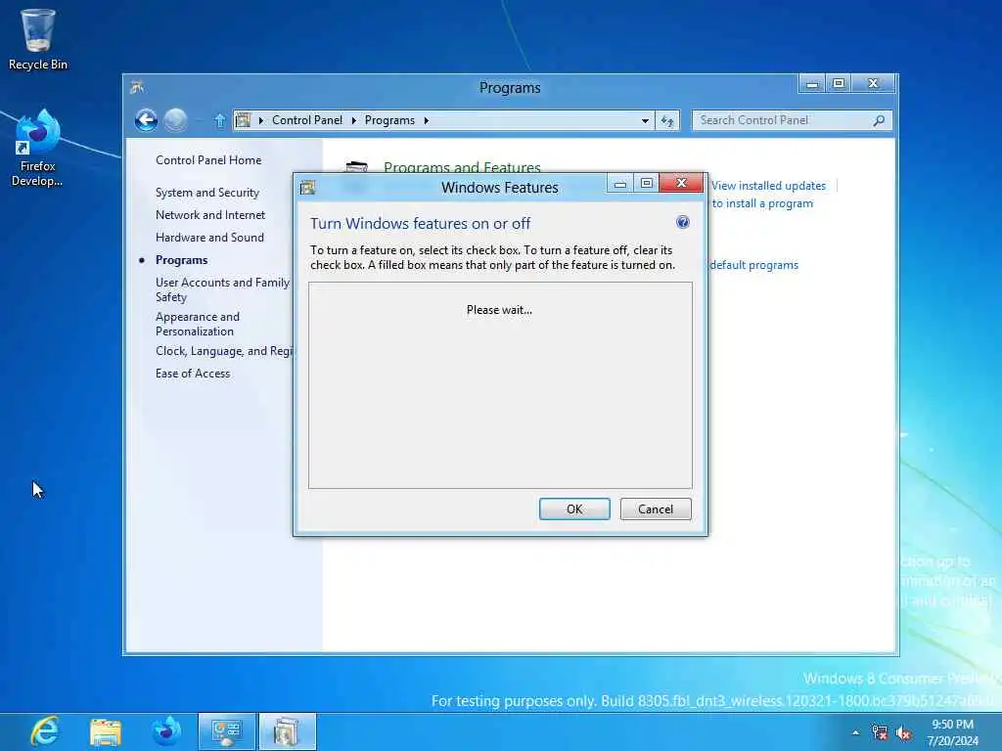
Task: Minimize the Programs window
Action: click(812, 84)
